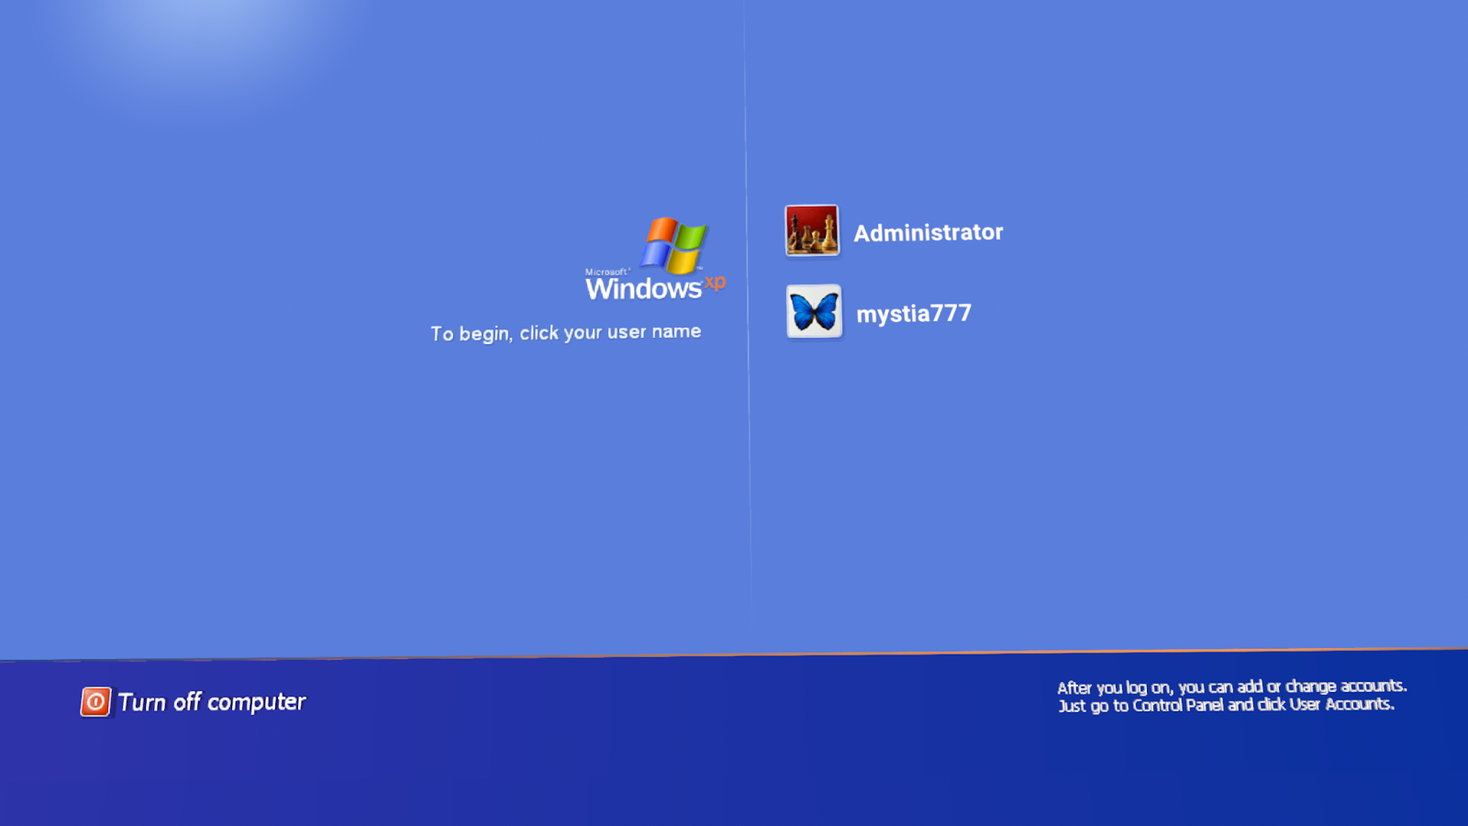
Task: Click the Windows XP logo
Action: coord(655,260)
